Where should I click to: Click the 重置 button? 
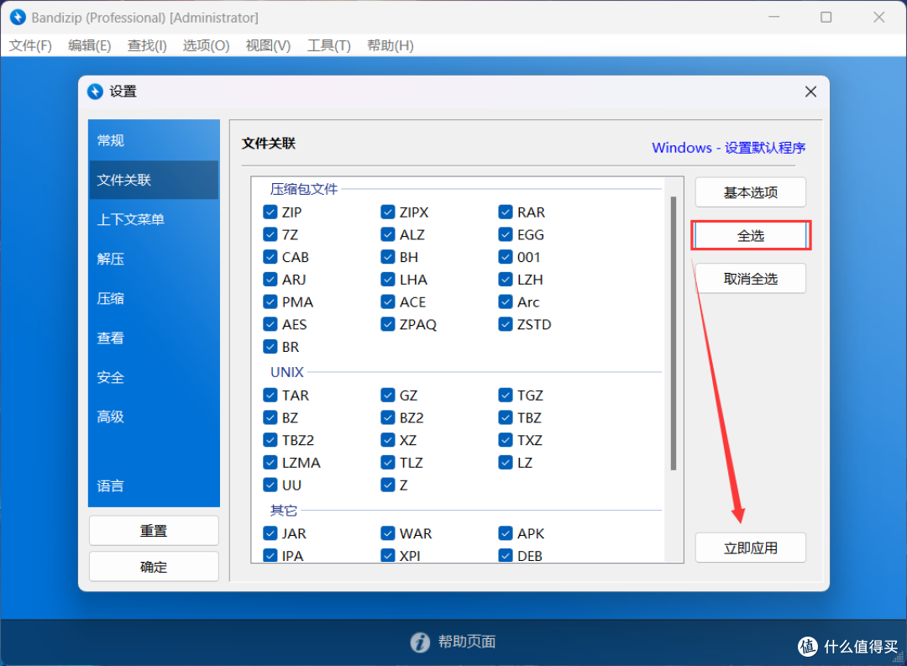click(x=154, y=531)
